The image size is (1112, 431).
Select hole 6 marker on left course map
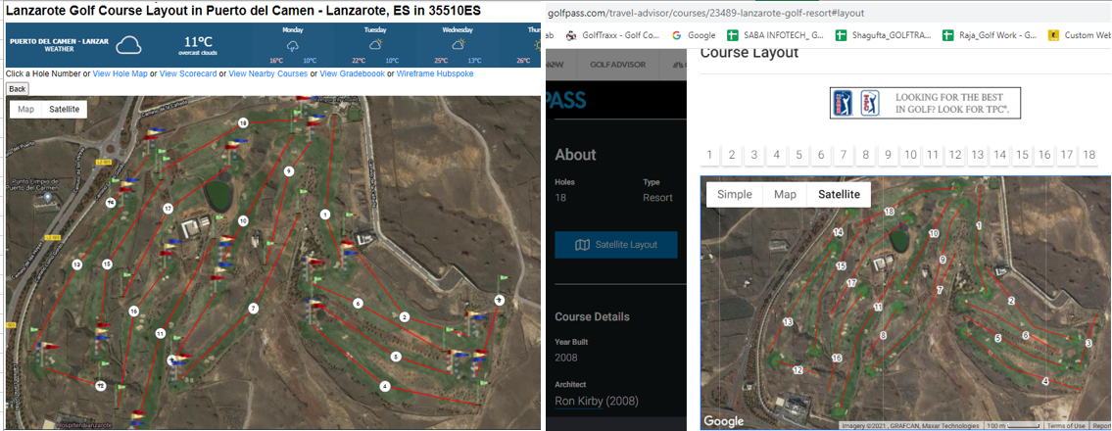[x=359, y=304]
